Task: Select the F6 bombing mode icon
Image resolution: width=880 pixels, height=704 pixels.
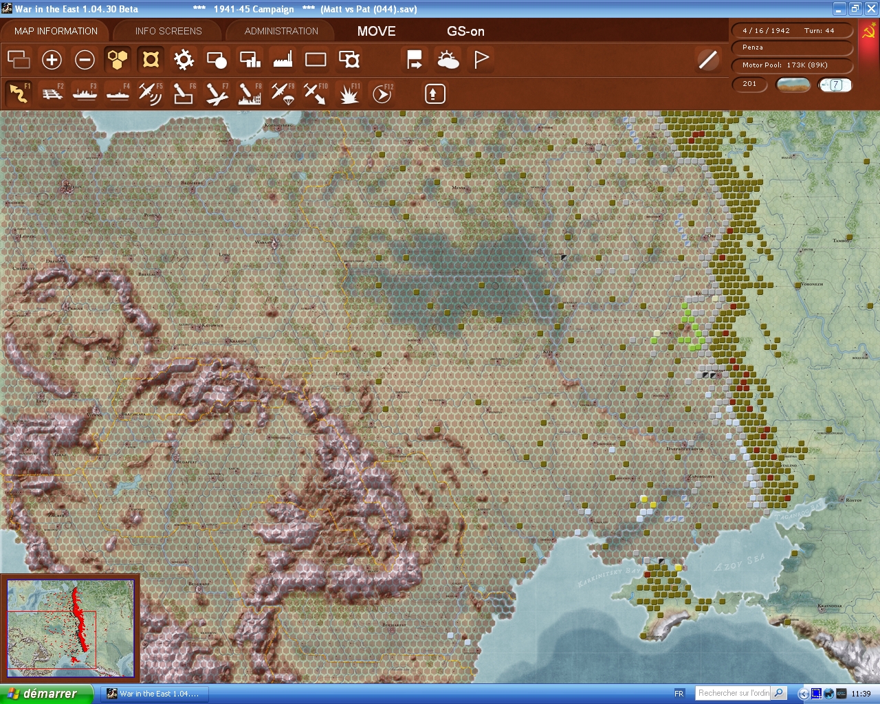Action: [184, 93]
